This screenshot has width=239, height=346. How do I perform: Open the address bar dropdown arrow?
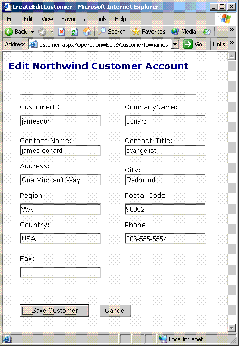pyautogui.click(x=175, y=44)
